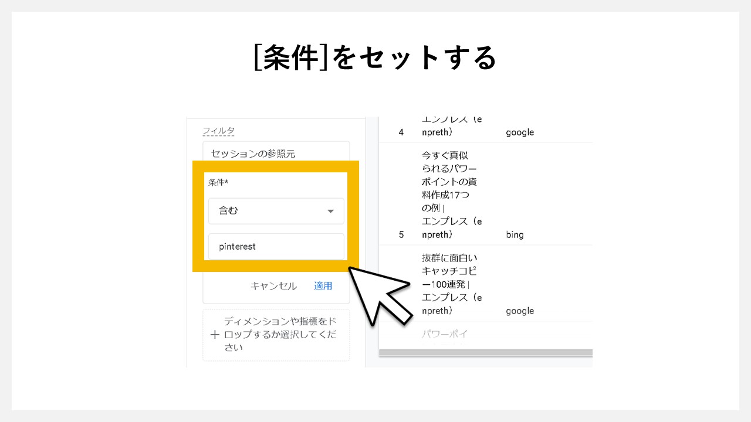Expand condition options via the dropdown arrow
The image size is (751, 422).
pyautogui.click(x=331, y=211)
